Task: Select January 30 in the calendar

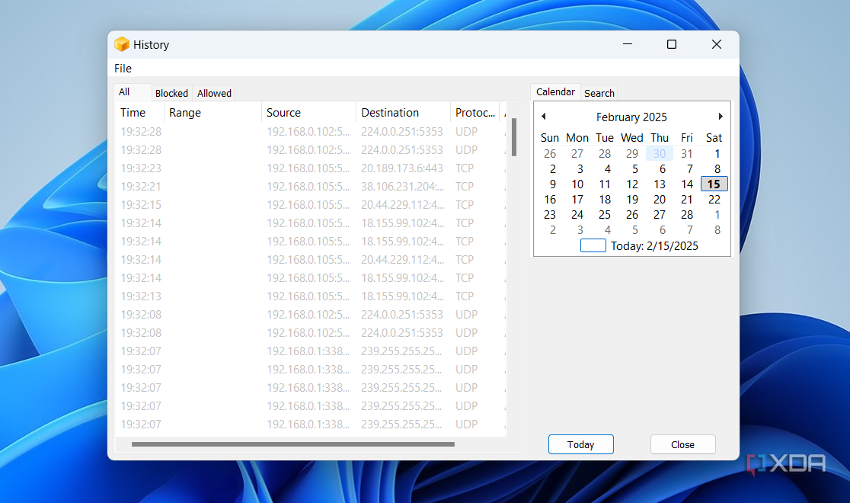Action: click(659, 153)
